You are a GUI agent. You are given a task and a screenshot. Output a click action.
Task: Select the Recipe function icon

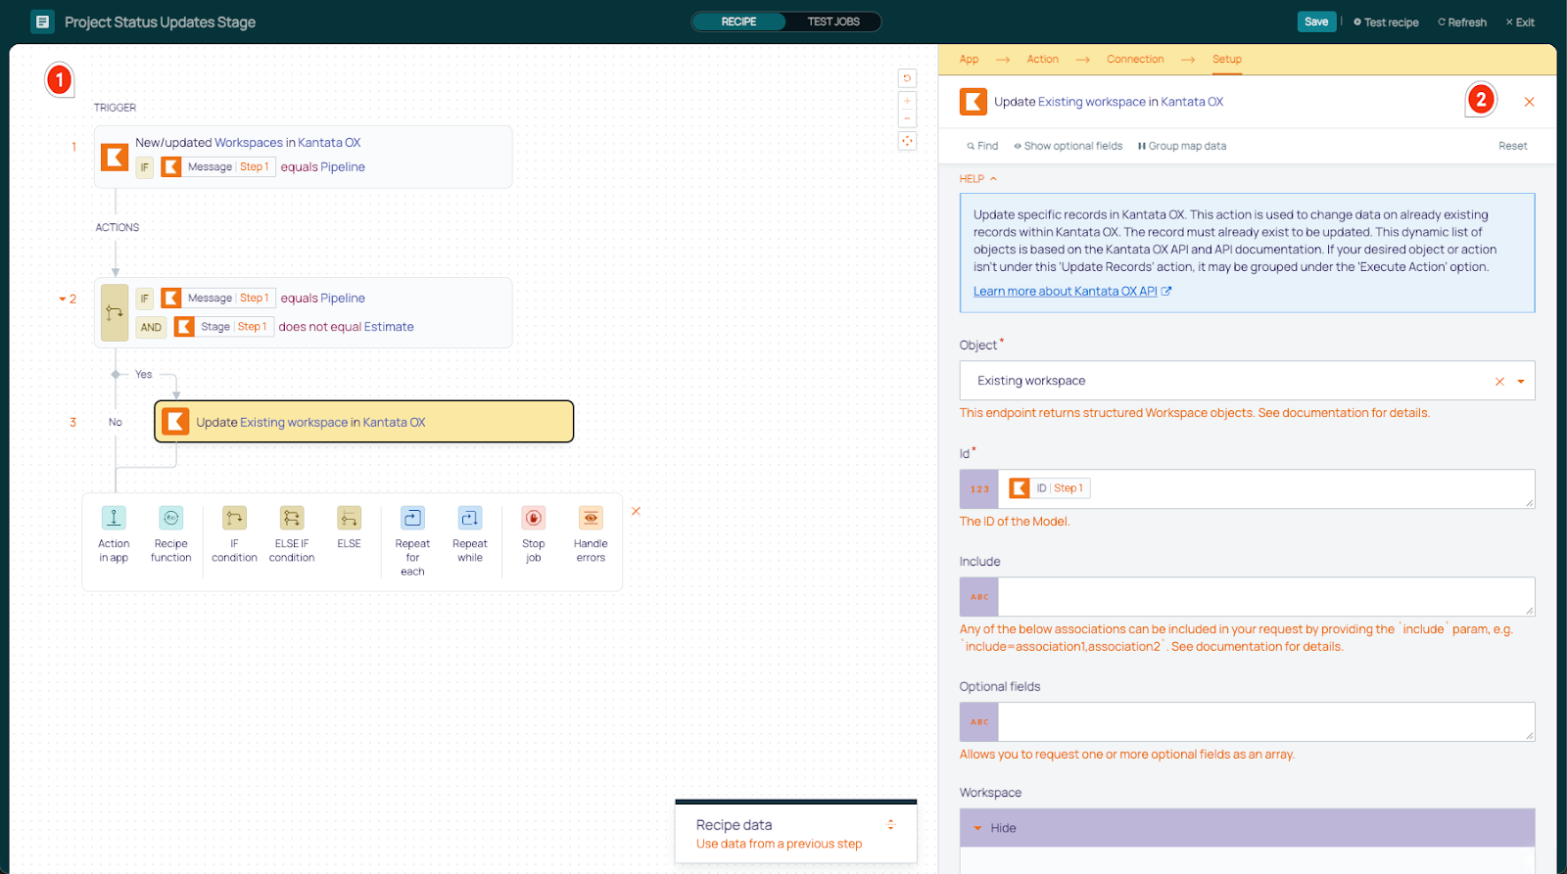pyautogui.click(x=170, y=518)
